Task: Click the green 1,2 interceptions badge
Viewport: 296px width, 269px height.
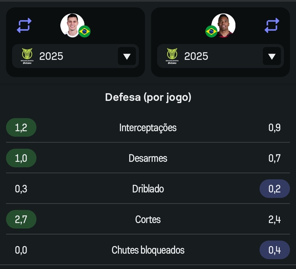Action: click(x=21, y=128)
